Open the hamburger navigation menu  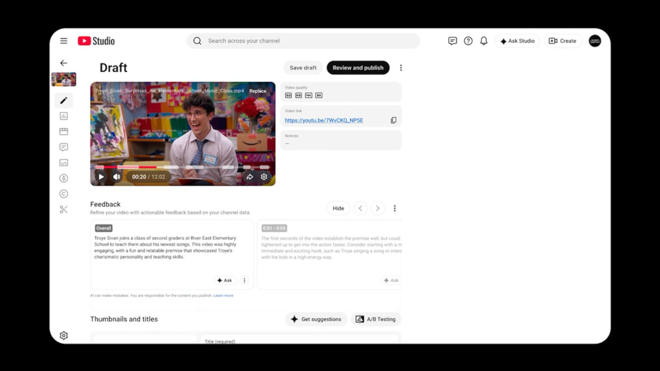pos(63,41)
